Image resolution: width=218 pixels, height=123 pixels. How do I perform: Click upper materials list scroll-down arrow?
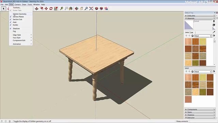(x=214, y=65)
